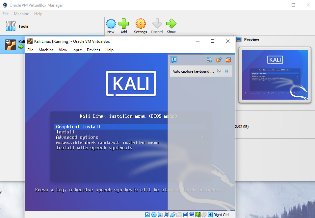Click the don't-show-again icon on the notification
The height and width of the screenshot is (218, 315).
coord(219,71)
